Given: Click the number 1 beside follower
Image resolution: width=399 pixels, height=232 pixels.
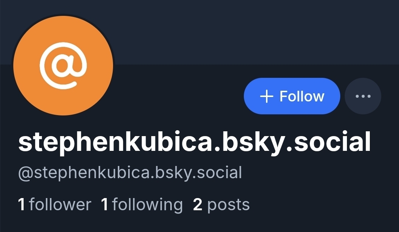Looking at the screenshot, I should coord(22,204).
